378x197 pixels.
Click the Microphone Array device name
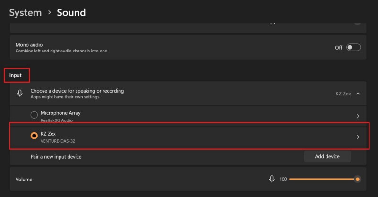point(60,113)
